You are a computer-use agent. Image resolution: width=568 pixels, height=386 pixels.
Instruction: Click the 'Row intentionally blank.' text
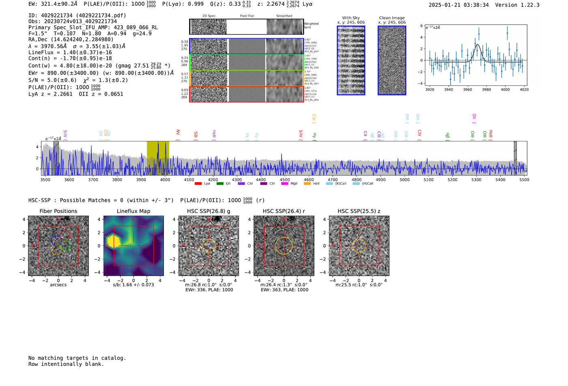(x=66, y=364)
